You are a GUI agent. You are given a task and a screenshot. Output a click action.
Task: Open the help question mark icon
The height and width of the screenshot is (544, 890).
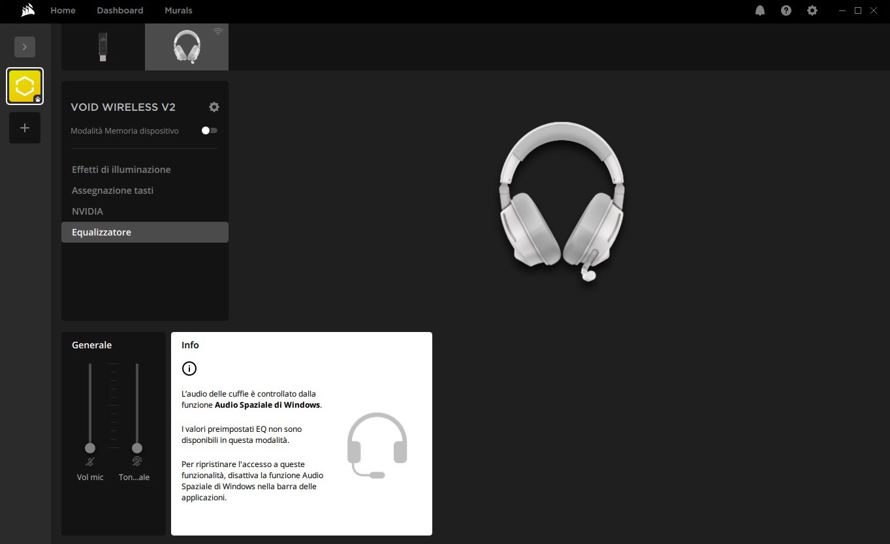click(x=786, y=10)
